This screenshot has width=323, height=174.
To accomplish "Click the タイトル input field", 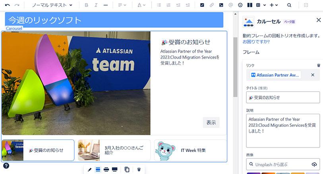I will tap(283, 98).
